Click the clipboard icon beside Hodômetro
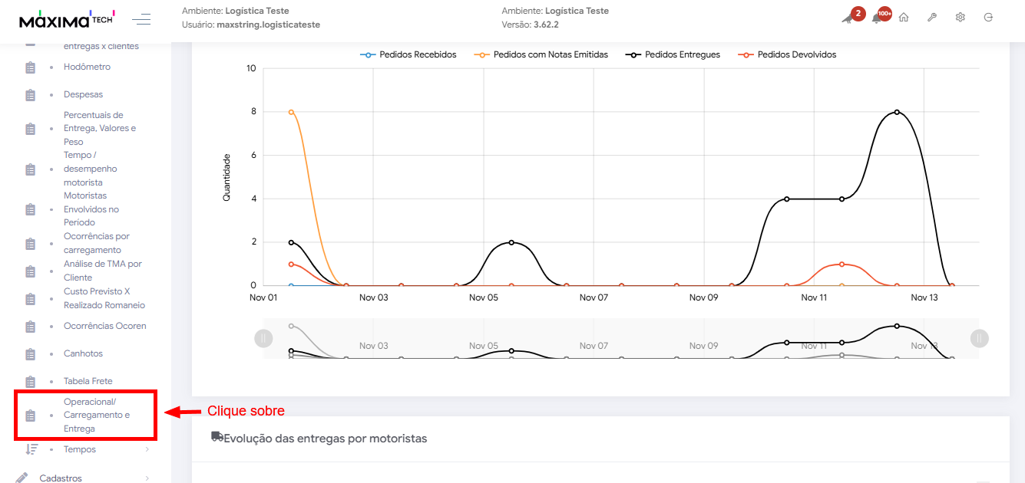1025x483 pixels. tap(31, 67)
